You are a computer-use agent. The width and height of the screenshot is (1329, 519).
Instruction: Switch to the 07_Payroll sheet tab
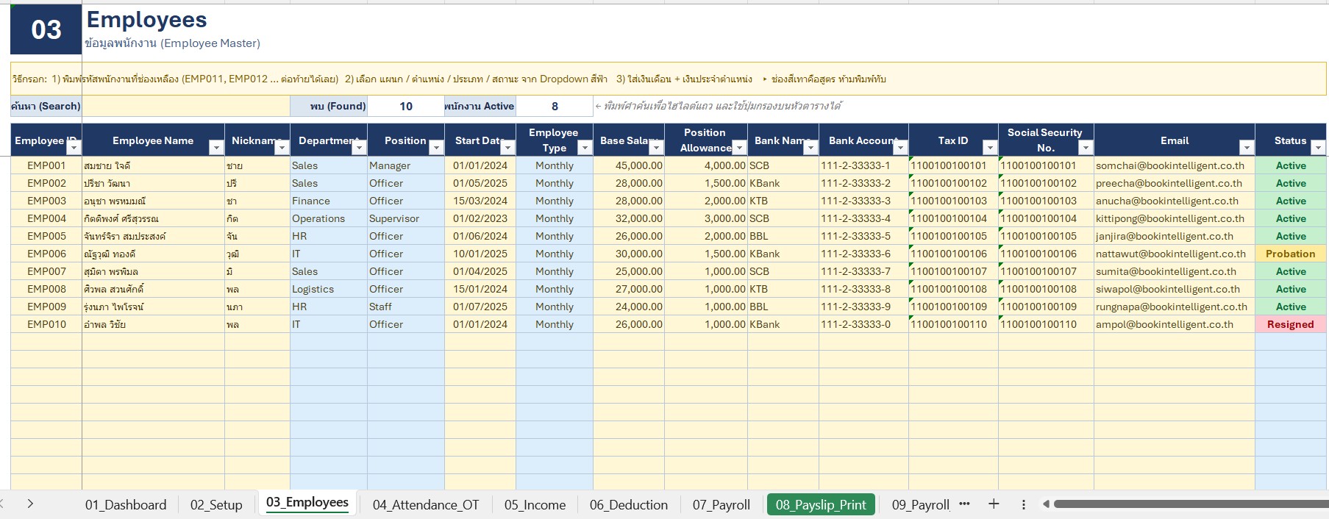(x=721, y=505)
